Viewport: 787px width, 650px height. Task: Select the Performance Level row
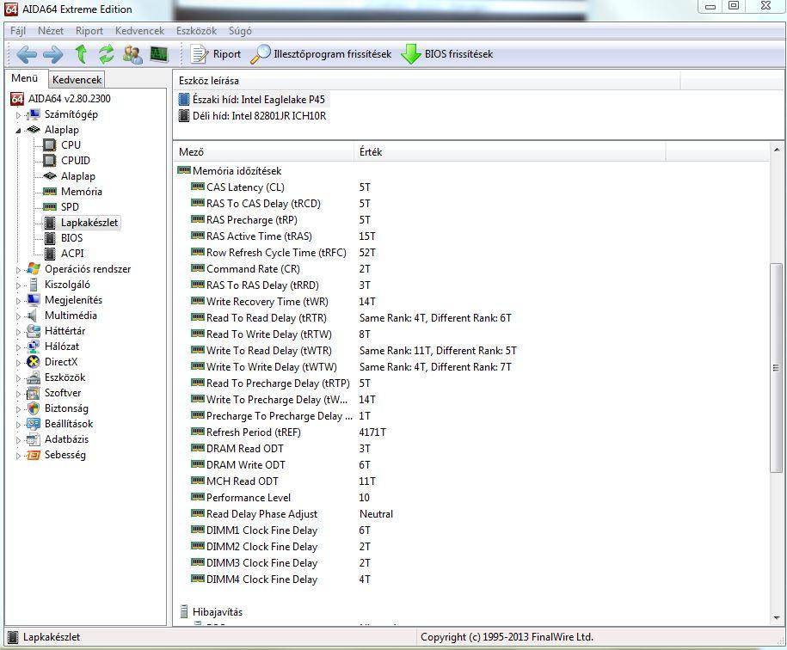[470, 498]
